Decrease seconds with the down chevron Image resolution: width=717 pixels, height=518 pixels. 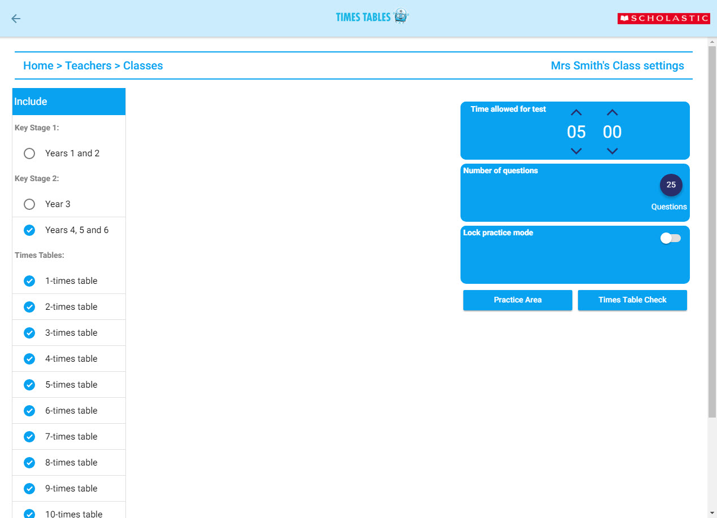pos(612,151)
